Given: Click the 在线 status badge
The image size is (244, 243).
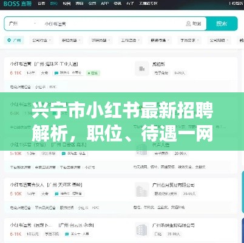Looking at the screenshot, I should coord(93,73).
